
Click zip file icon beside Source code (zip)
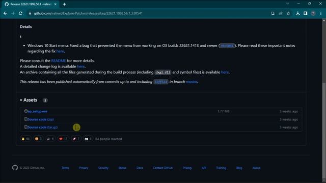[x=26, y=119]
